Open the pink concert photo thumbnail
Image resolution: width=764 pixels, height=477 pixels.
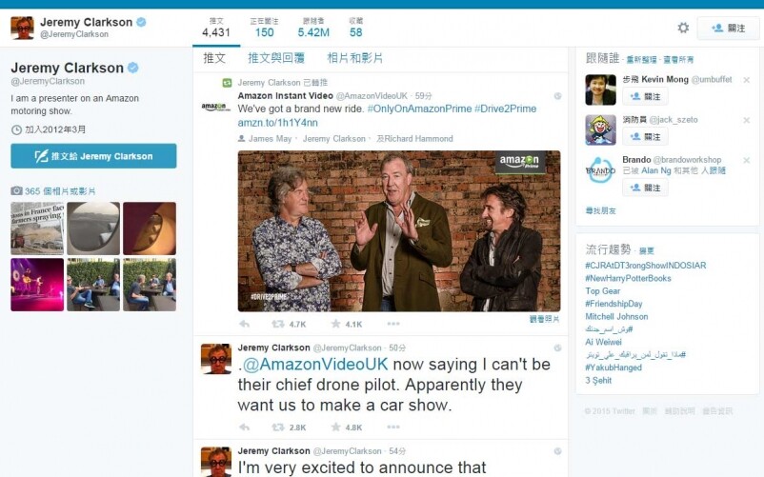(37, 285)
